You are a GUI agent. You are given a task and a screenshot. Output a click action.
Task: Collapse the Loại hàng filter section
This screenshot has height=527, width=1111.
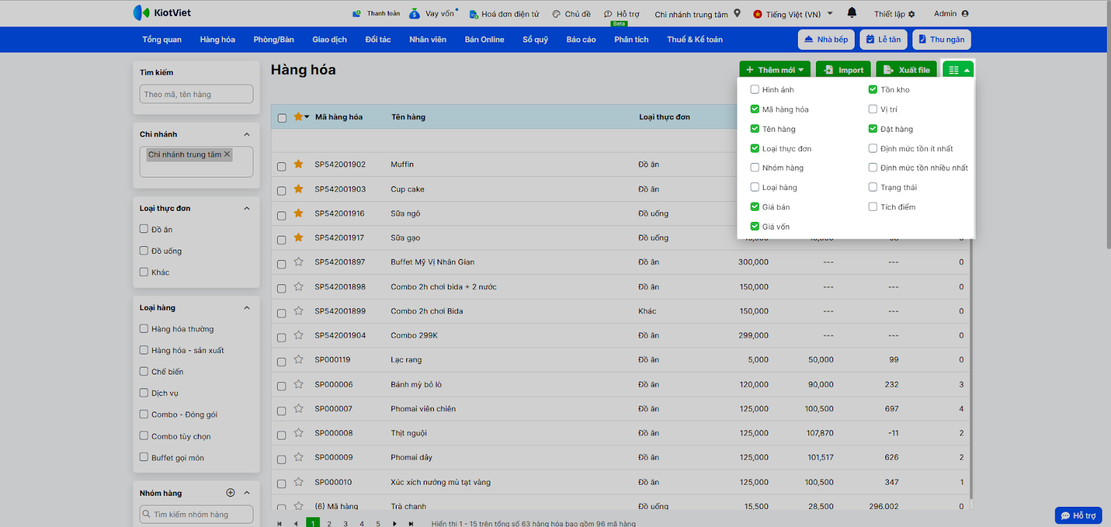point(247,308)
